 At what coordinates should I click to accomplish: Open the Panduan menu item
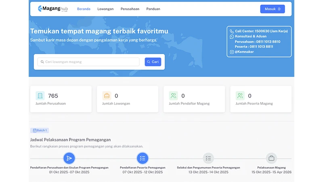pyautogui.click(x=153, y=9)
